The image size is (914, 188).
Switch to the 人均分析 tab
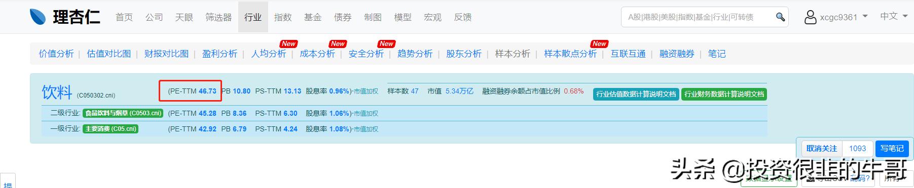tap(269, 54)
